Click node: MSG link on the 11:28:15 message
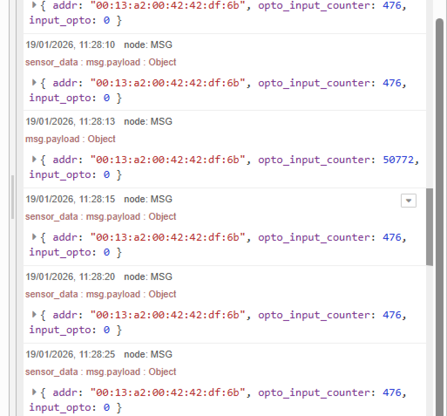Image resolution: width=447 pixels, height=416 pixels. pyautogui.click(x=148, y=199)
